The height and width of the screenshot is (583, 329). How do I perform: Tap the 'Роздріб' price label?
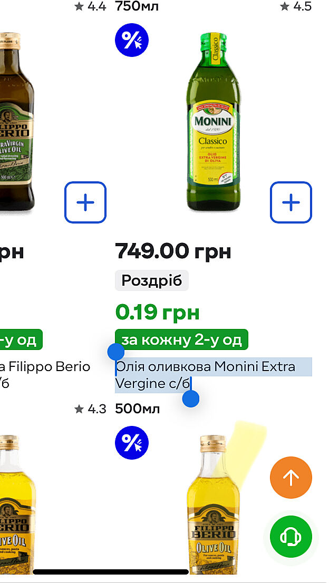pos(152,280)
